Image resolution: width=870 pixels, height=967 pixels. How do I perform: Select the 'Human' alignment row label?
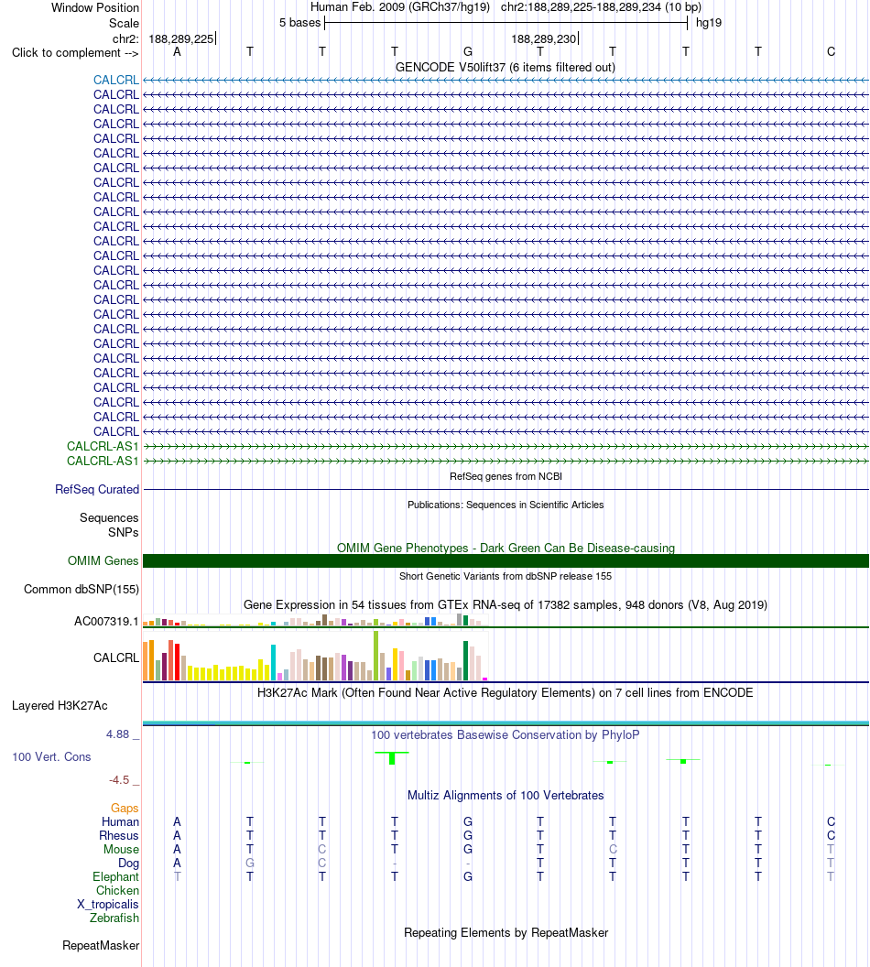[120, 822]
